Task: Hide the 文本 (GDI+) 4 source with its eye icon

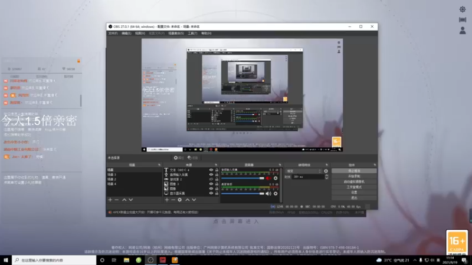Action: 211,170
